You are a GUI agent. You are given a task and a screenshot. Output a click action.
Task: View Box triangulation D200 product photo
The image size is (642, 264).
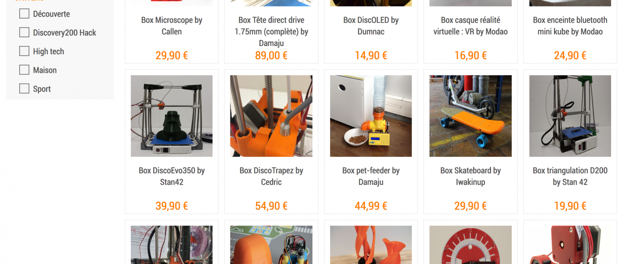click(x=570, y=116)
